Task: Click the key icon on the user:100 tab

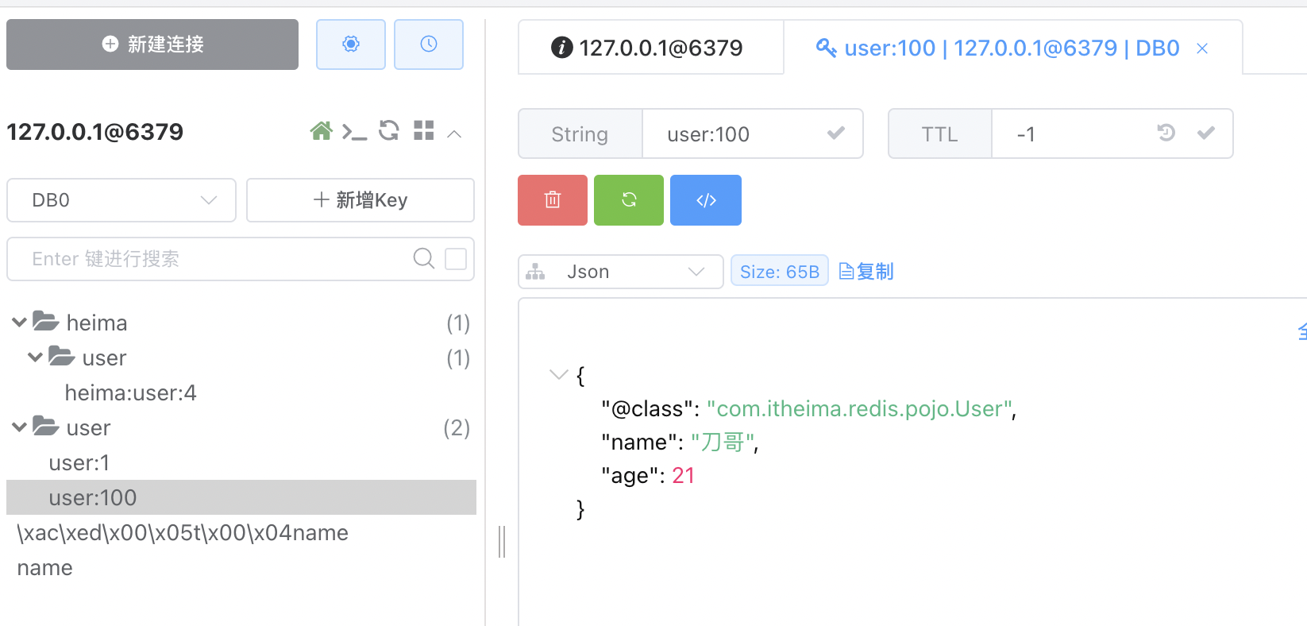Action: click(x=827, y=48)
